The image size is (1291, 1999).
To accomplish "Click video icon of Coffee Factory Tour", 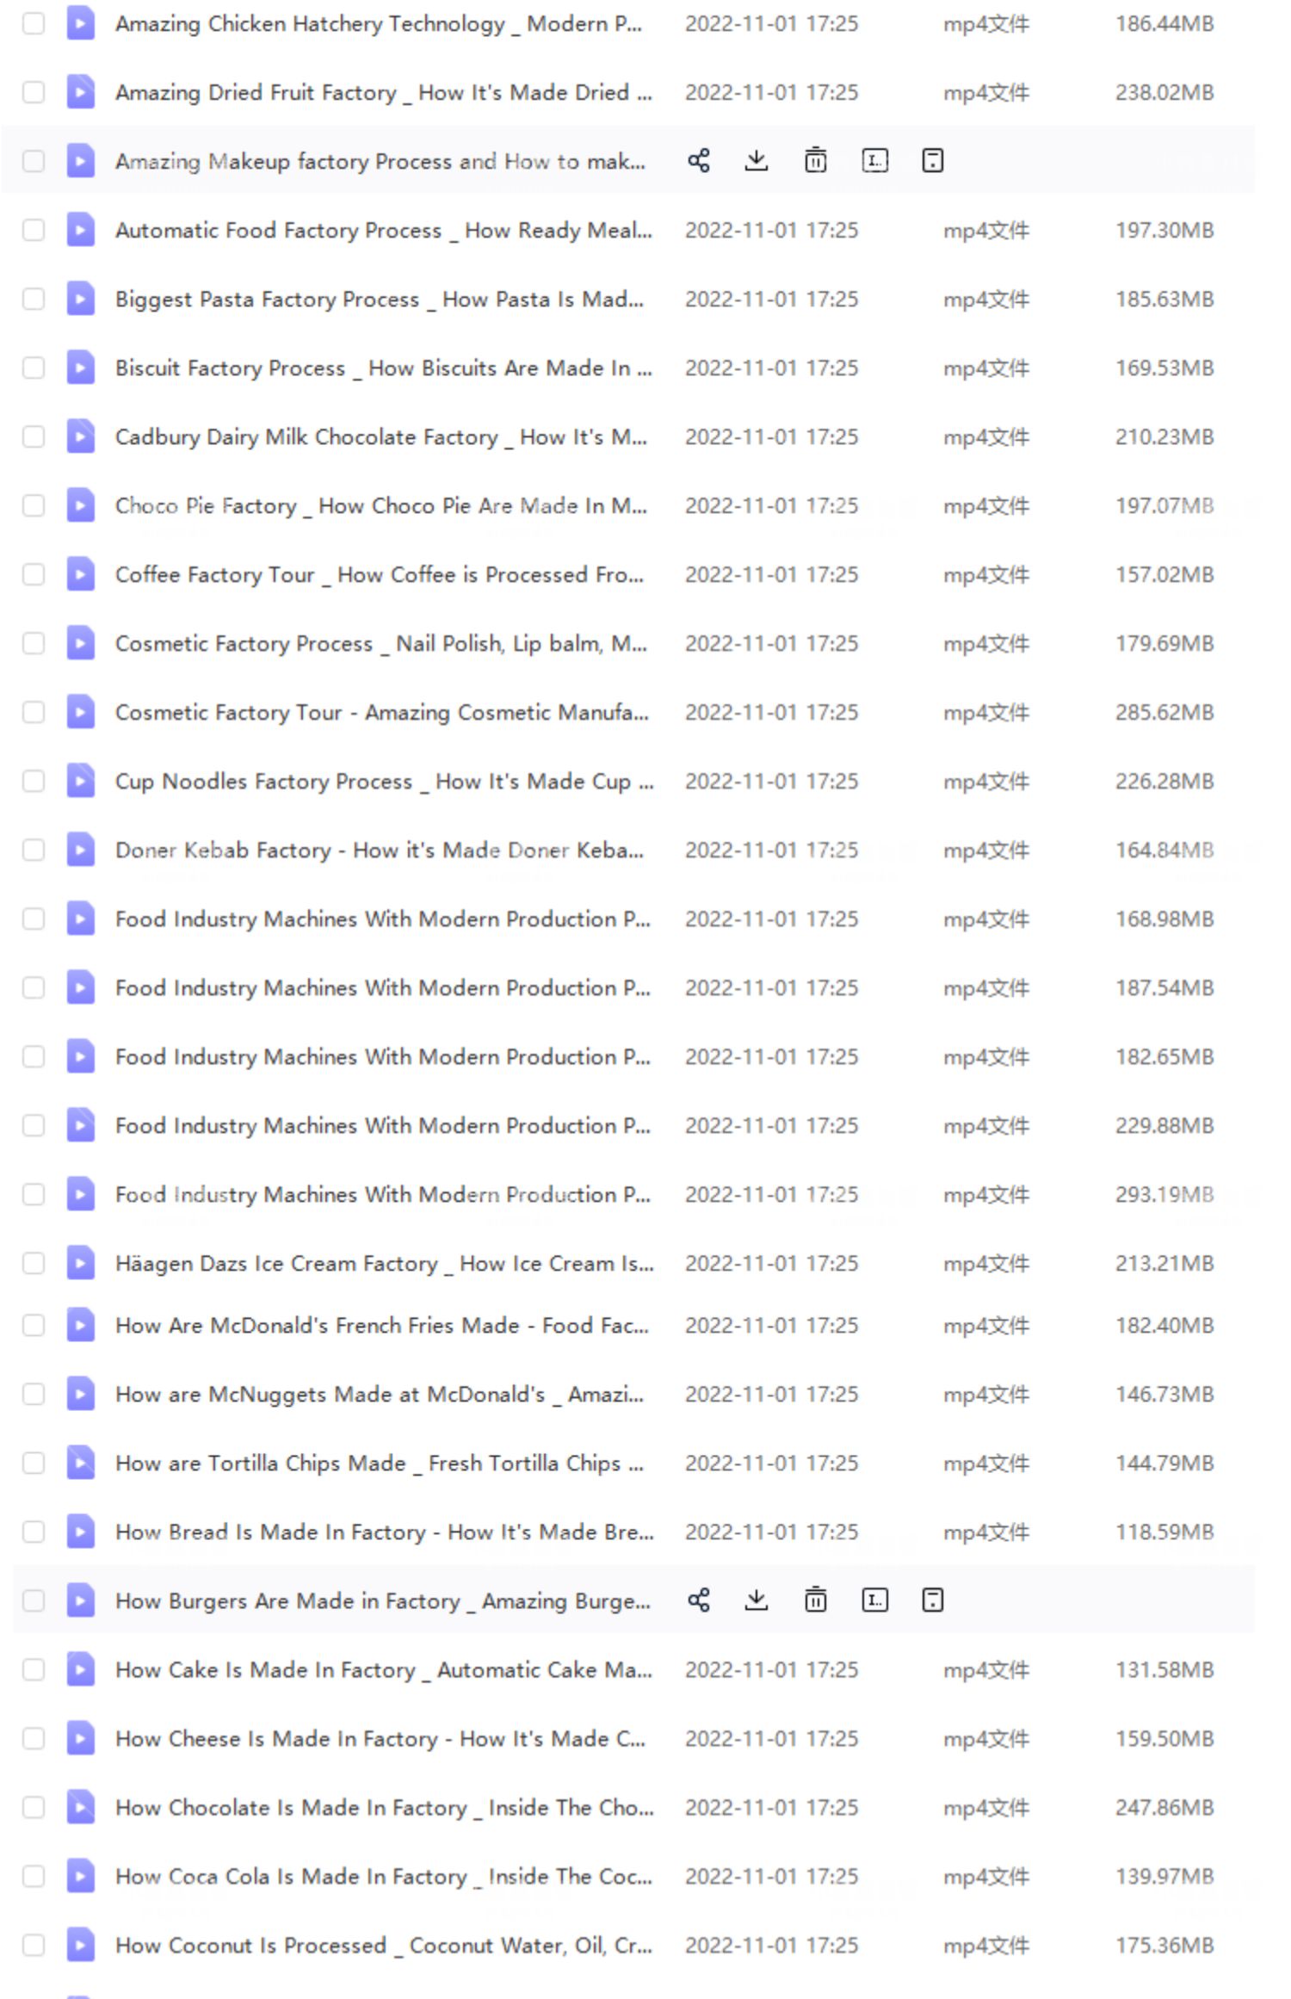I will pos(81,574).
